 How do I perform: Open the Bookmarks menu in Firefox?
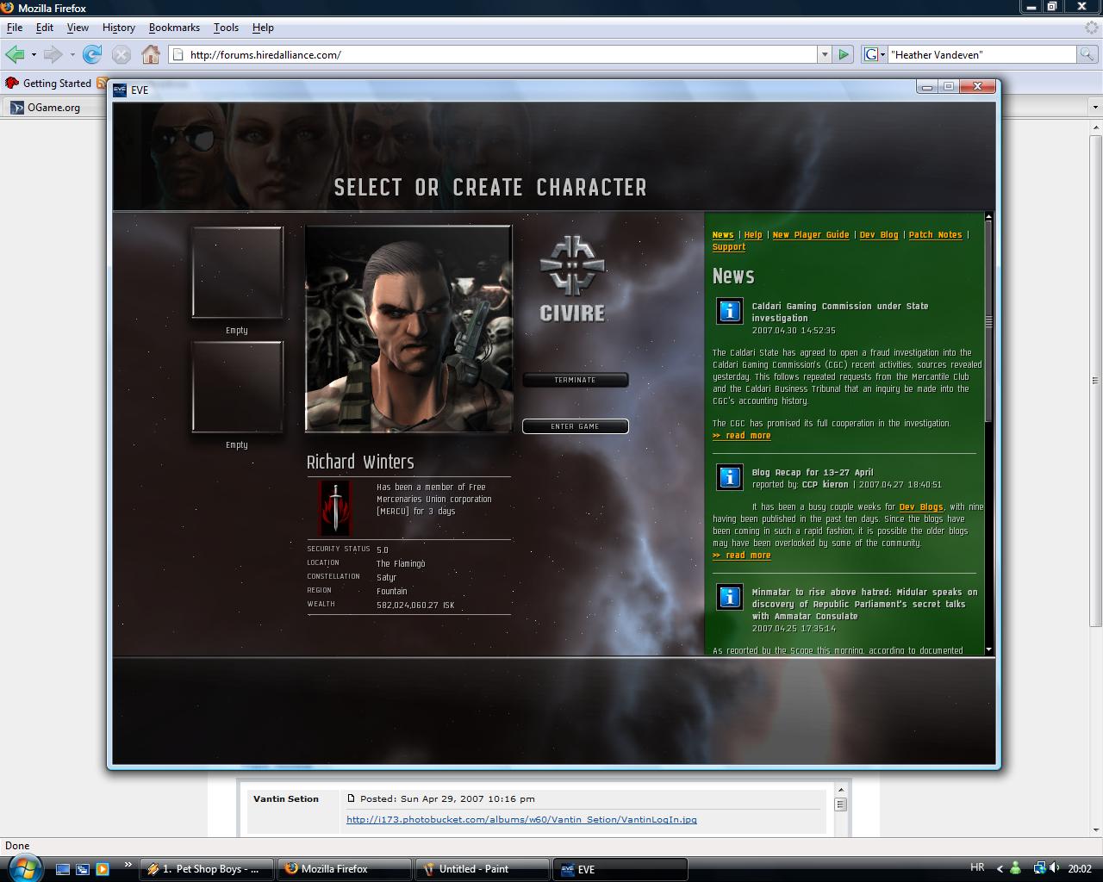[174, 28]
